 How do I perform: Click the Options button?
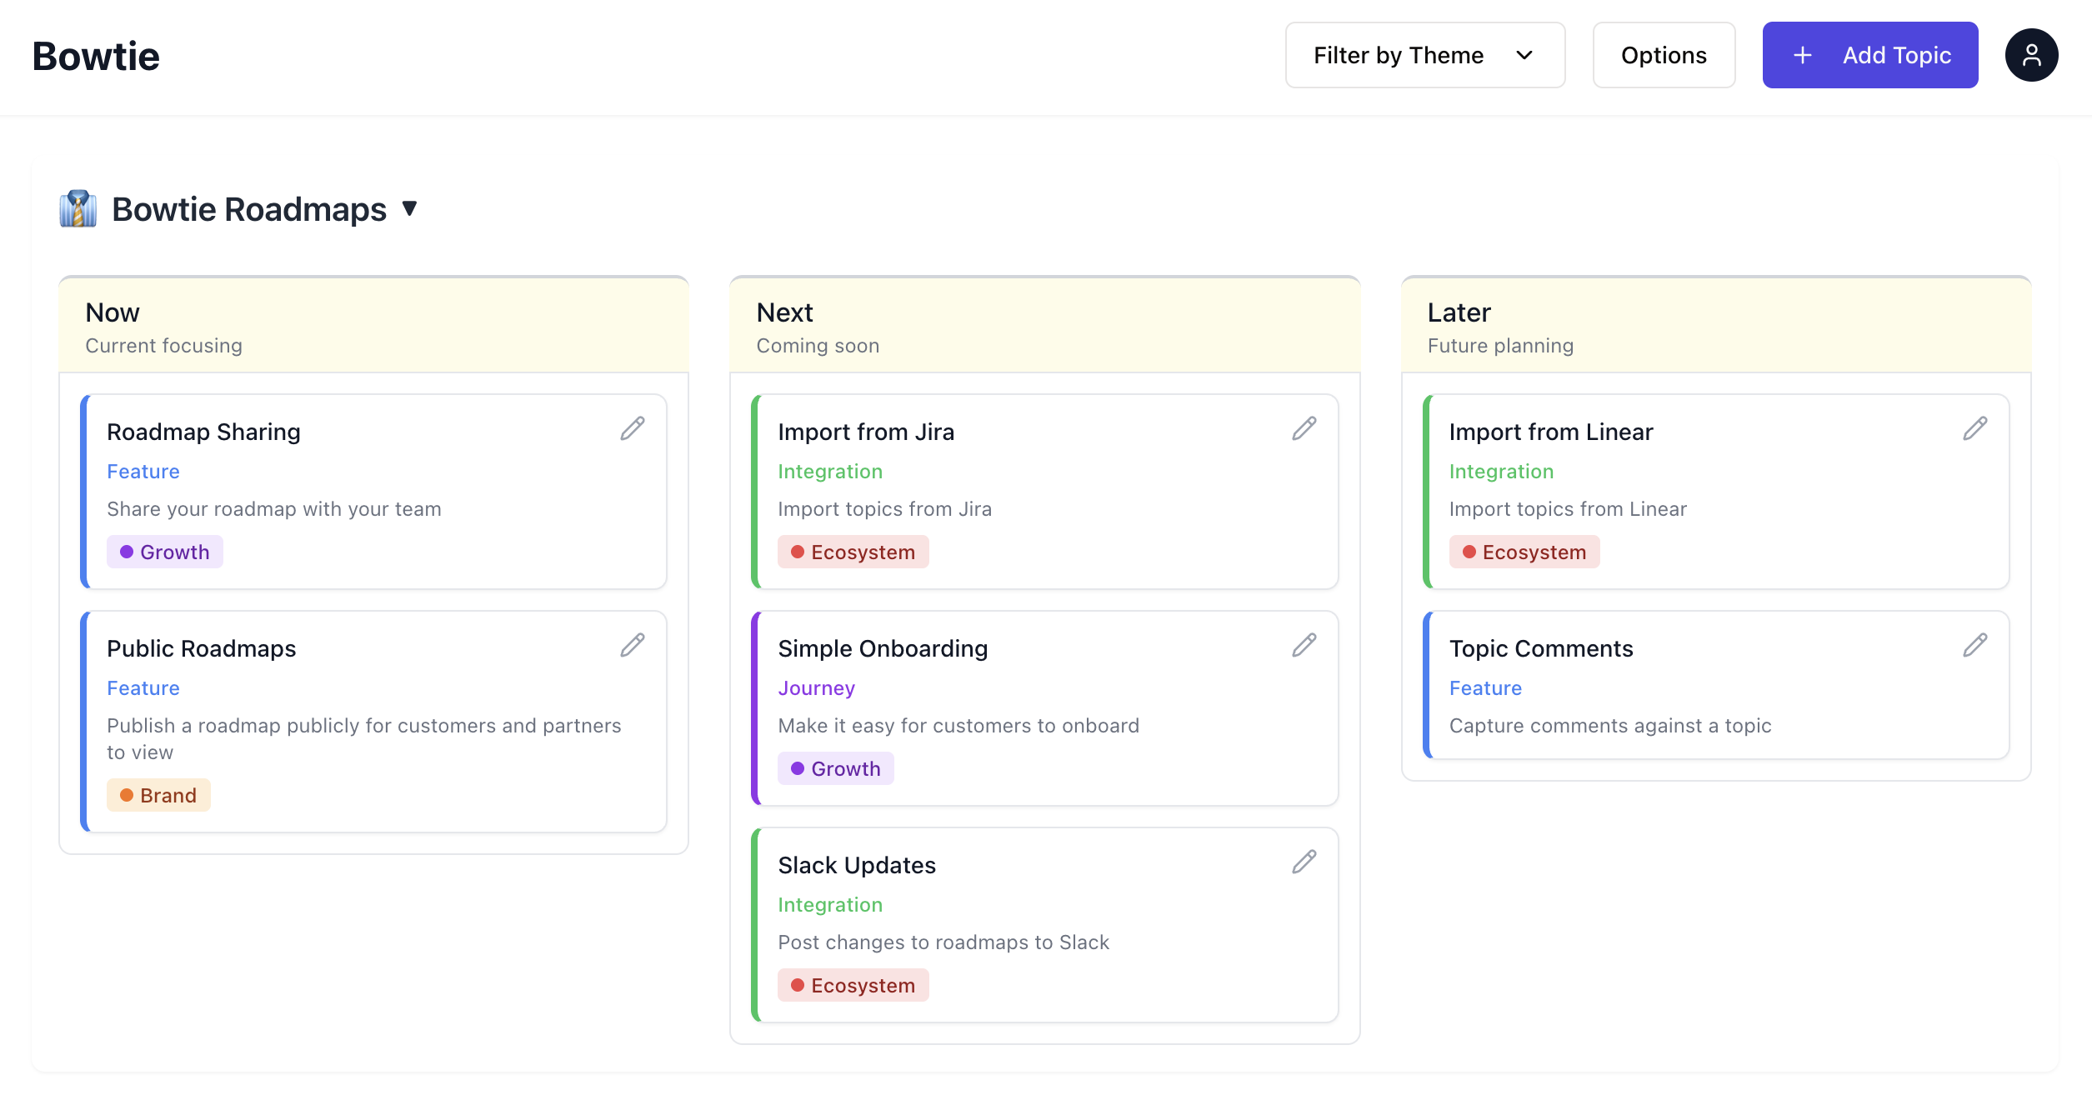1663,55
